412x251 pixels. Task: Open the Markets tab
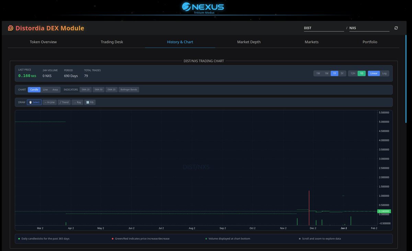[311, 42]
